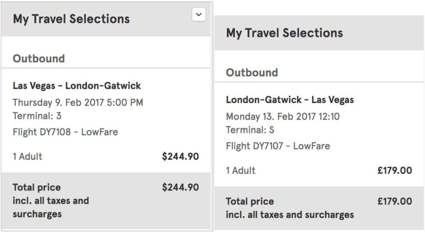Click Total price label in the DY7107 panel
This screenshot has width=425, height=232.
coord(250,201)
